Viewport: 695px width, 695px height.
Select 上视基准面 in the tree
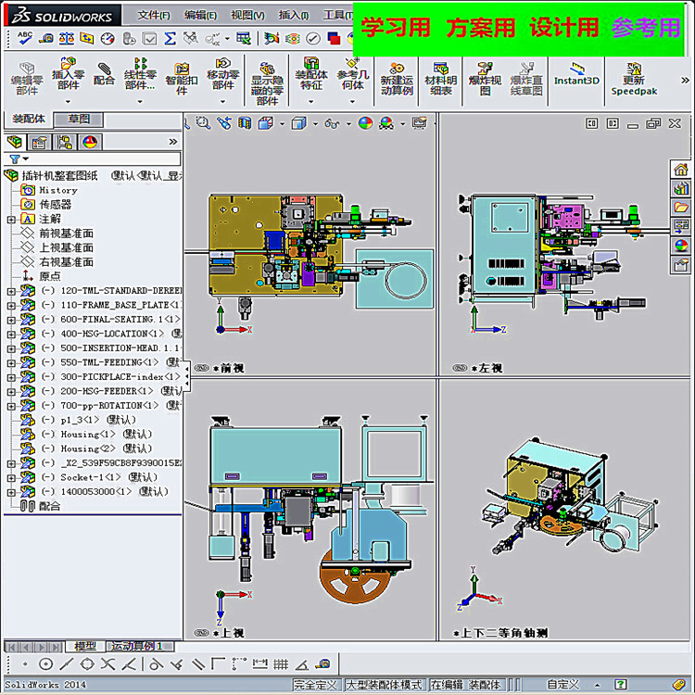66,247
